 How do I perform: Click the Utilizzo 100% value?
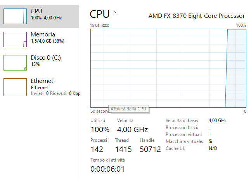100,129
